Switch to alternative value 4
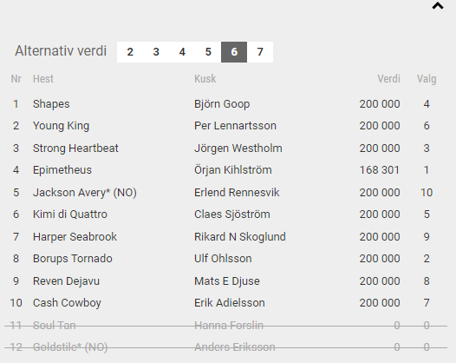Screen dimensions: 456x363 tap(182, 52)
